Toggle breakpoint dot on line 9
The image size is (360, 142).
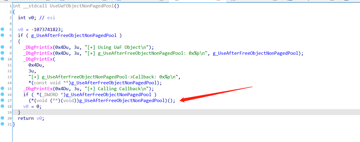pyautogui.click(x=3, y=53)
